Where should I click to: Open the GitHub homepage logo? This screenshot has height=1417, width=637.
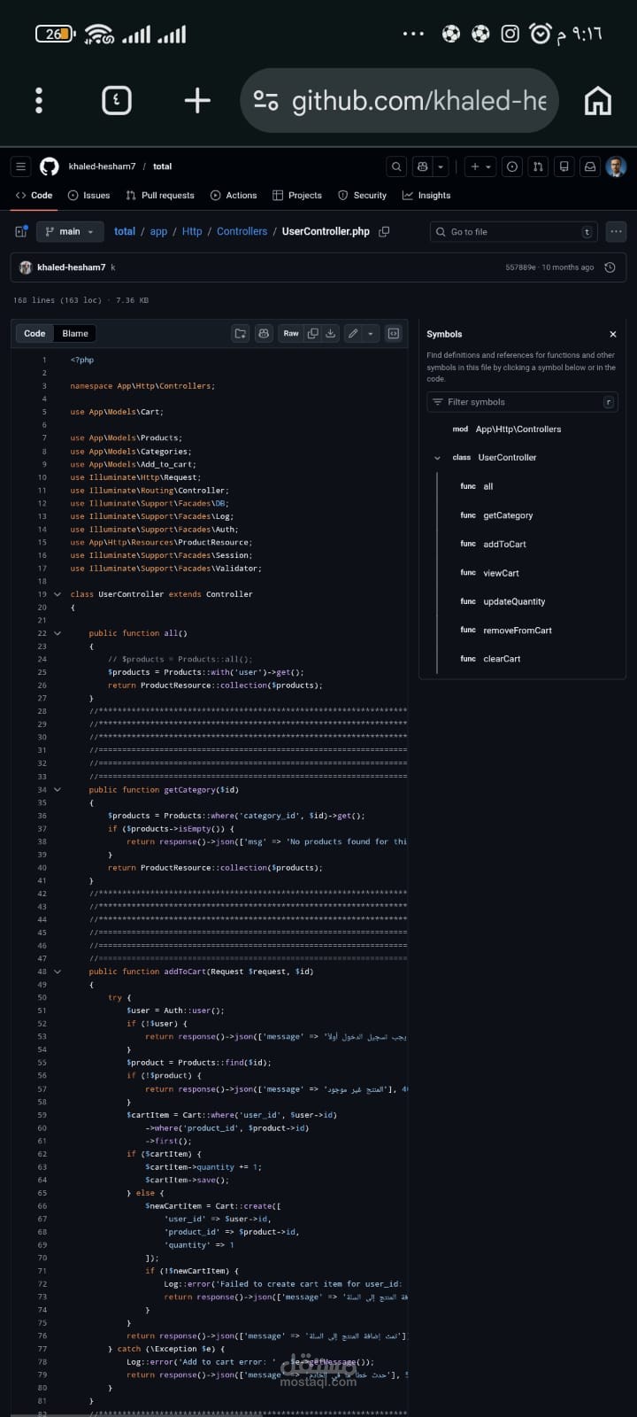pyautogui.click(x=50, y=166)
